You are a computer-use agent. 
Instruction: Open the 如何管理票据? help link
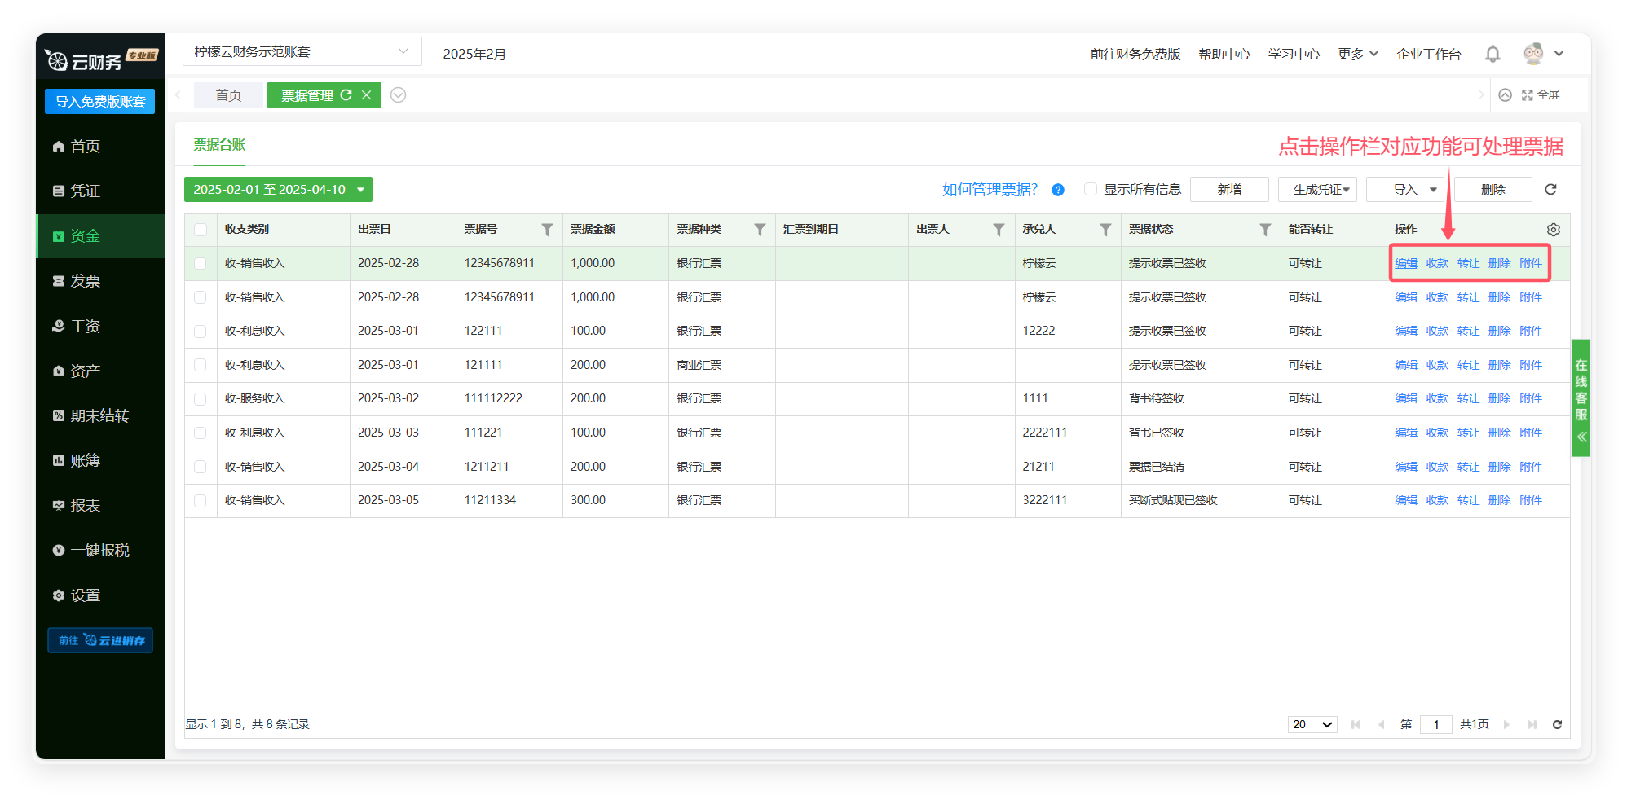[x=990, y=189]
